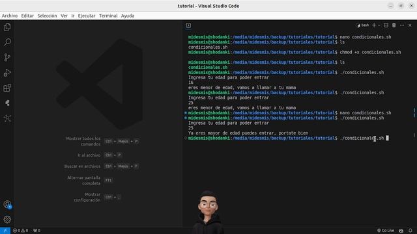The width and height of the screenshot is (417, 234).
Task: Open the Terminal menu
Action: tap(108, 16)
